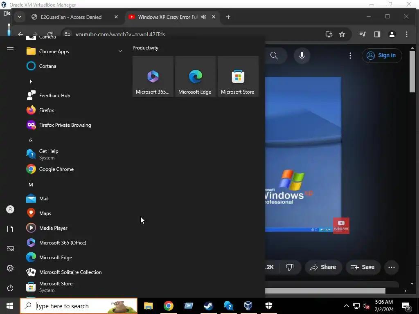Open Chrome tab search dropdown
The image size is (419, 314).
(x=20, y=17)
